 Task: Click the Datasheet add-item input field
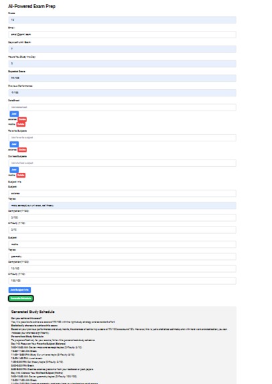(x=122, y=107)
